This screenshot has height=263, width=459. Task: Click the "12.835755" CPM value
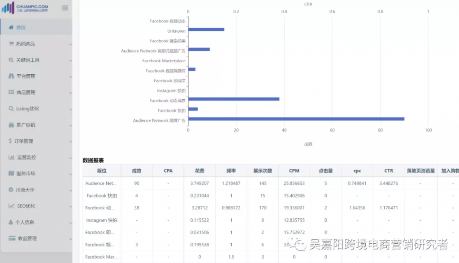294,220
